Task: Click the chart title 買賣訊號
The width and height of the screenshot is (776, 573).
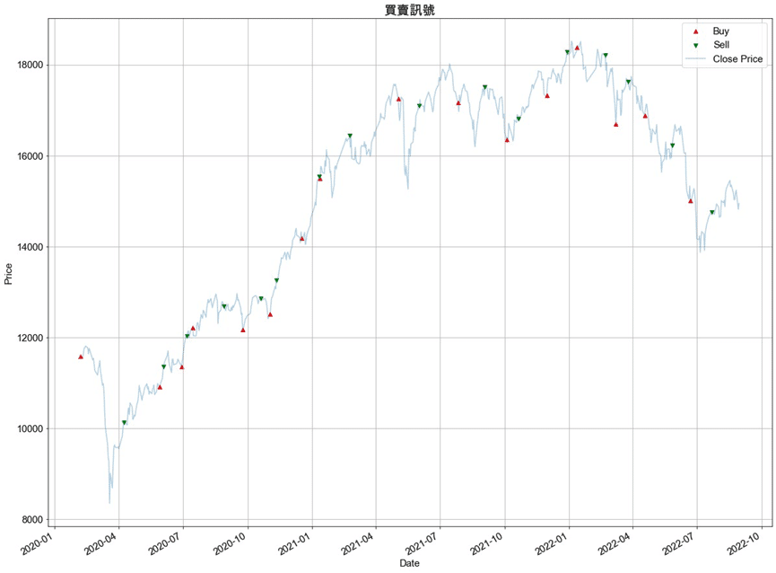Action: point(409,10)
